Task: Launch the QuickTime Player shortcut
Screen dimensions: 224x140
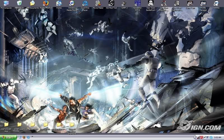Action: pyautogui.click(x=85, y=6)
